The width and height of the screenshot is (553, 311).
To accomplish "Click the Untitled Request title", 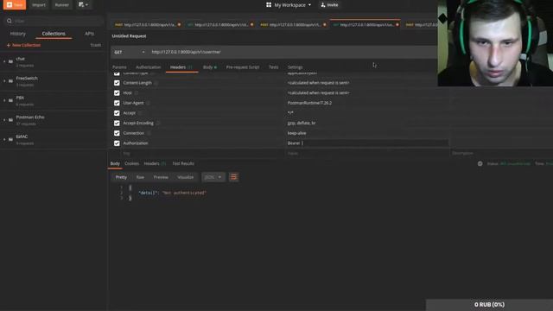I will coord(129,36).
